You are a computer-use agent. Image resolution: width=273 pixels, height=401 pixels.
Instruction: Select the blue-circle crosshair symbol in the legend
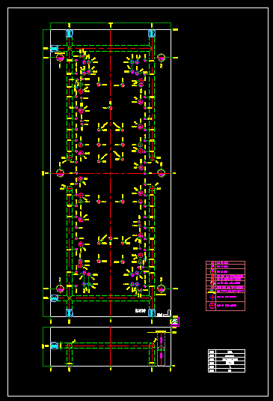coord(212,297)
